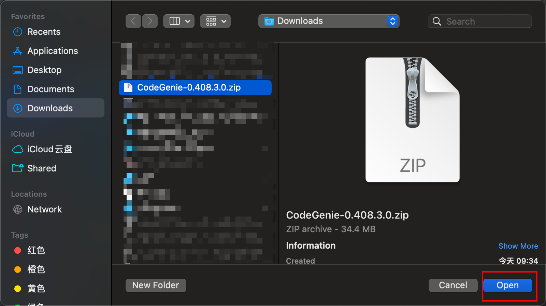Click the Network globe icon
Image resolution: width=546 pixels, height=306 pixels.
tap(18, 209)
